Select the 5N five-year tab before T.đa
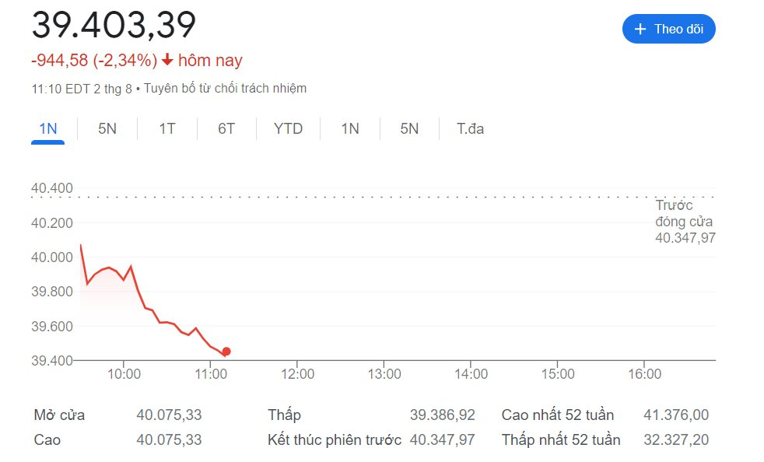Viewport: 764px width, 462px height. click(x=409, y=128)
